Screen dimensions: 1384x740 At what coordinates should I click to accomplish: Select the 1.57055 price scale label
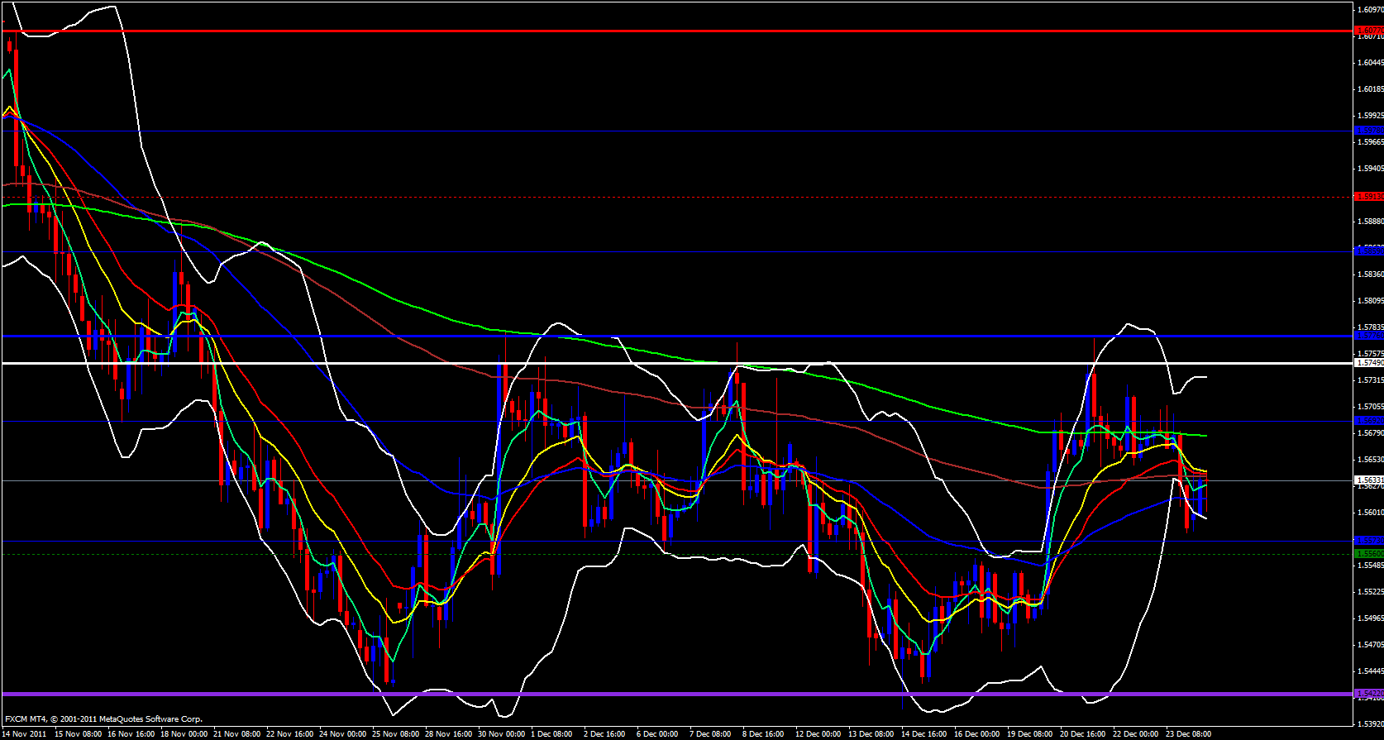pos(1370,407)
